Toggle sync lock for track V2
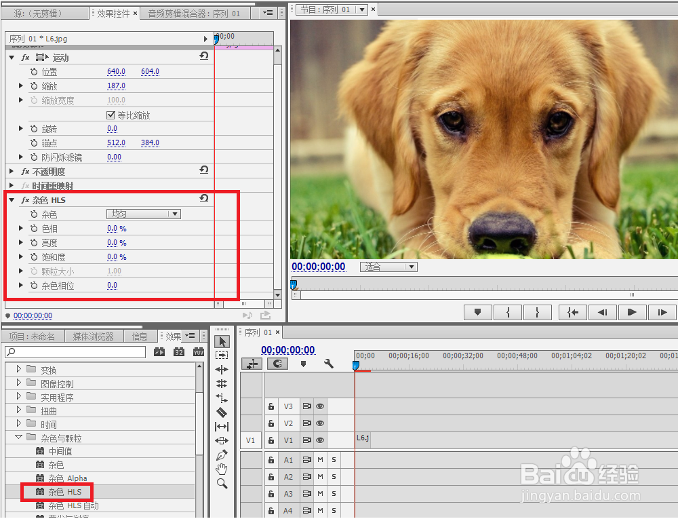The height and width of the screenshot is (519, 678). point(307,423)
